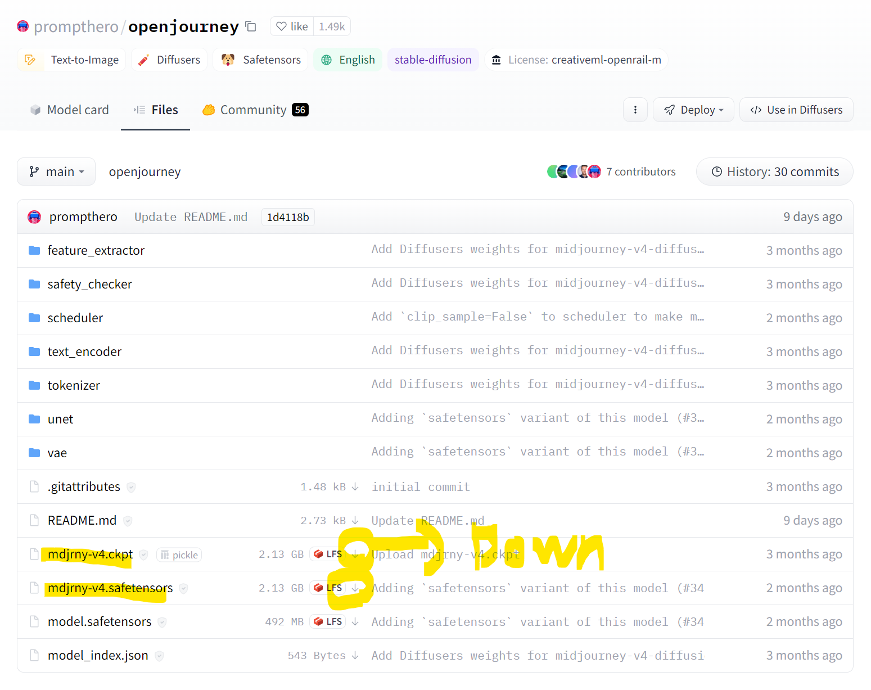Like the model with the heart button
This screenshot has height=690, width=871.
(x=292, y=26)
